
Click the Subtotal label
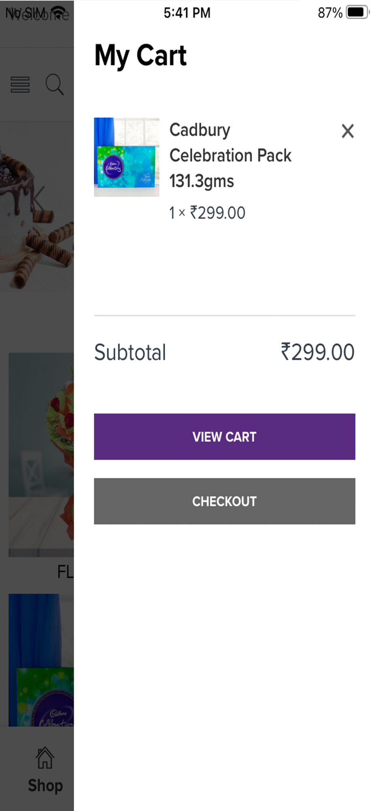coord(130,352)
